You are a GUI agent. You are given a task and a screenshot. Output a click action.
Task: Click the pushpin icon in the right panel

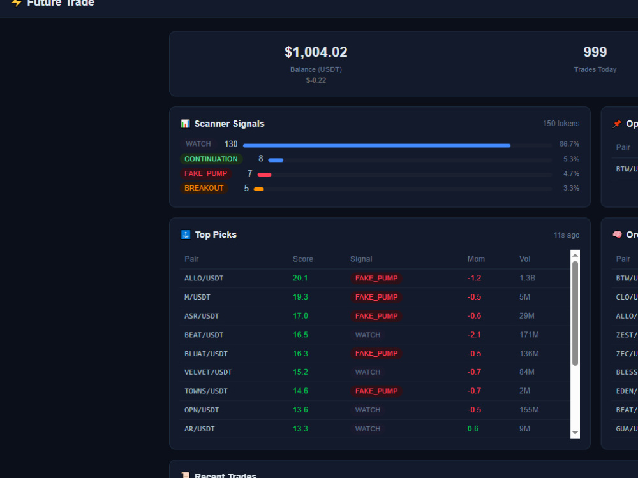[617, 124]
